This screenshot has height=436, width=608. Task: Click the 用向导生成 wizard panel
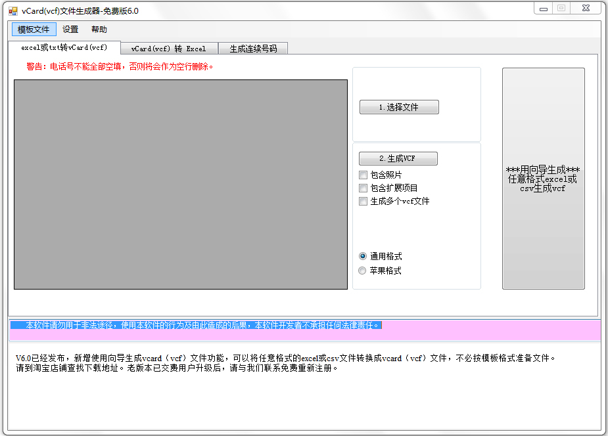tap(543, 177)
